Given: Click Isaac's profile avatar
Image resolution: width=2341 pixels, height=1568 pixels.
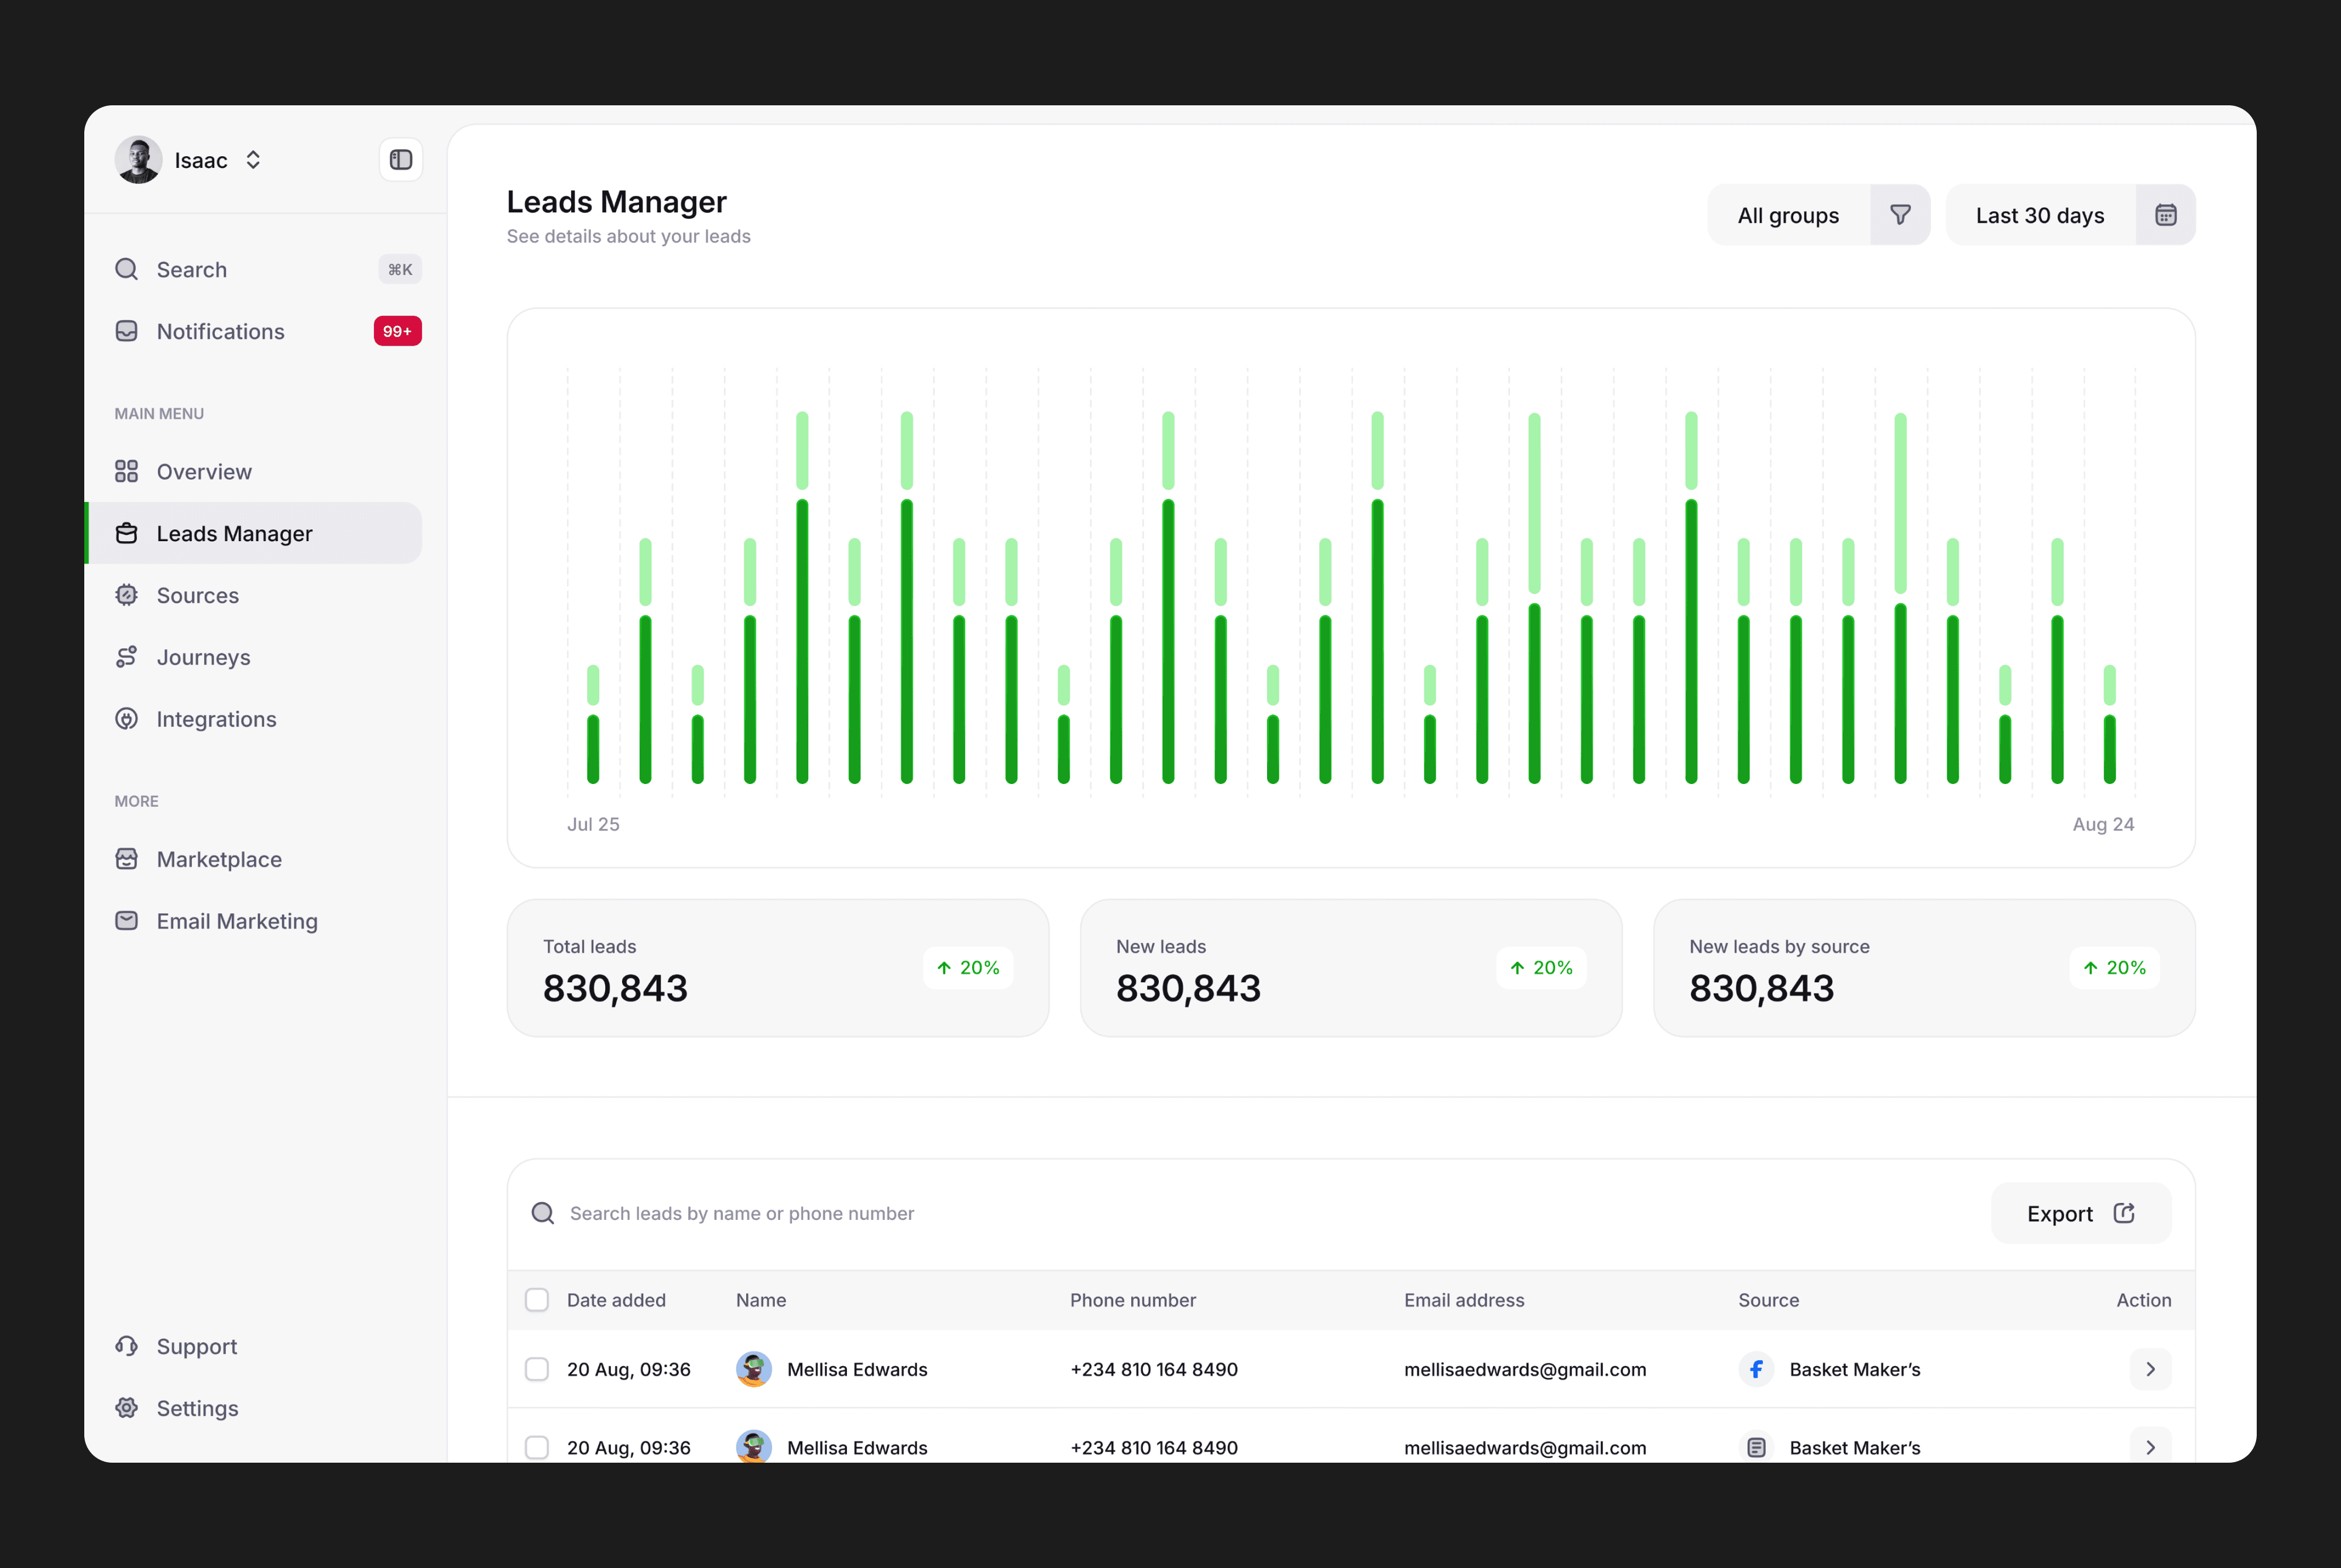Looking at the screenshot, I should click(x=138, y=160).
